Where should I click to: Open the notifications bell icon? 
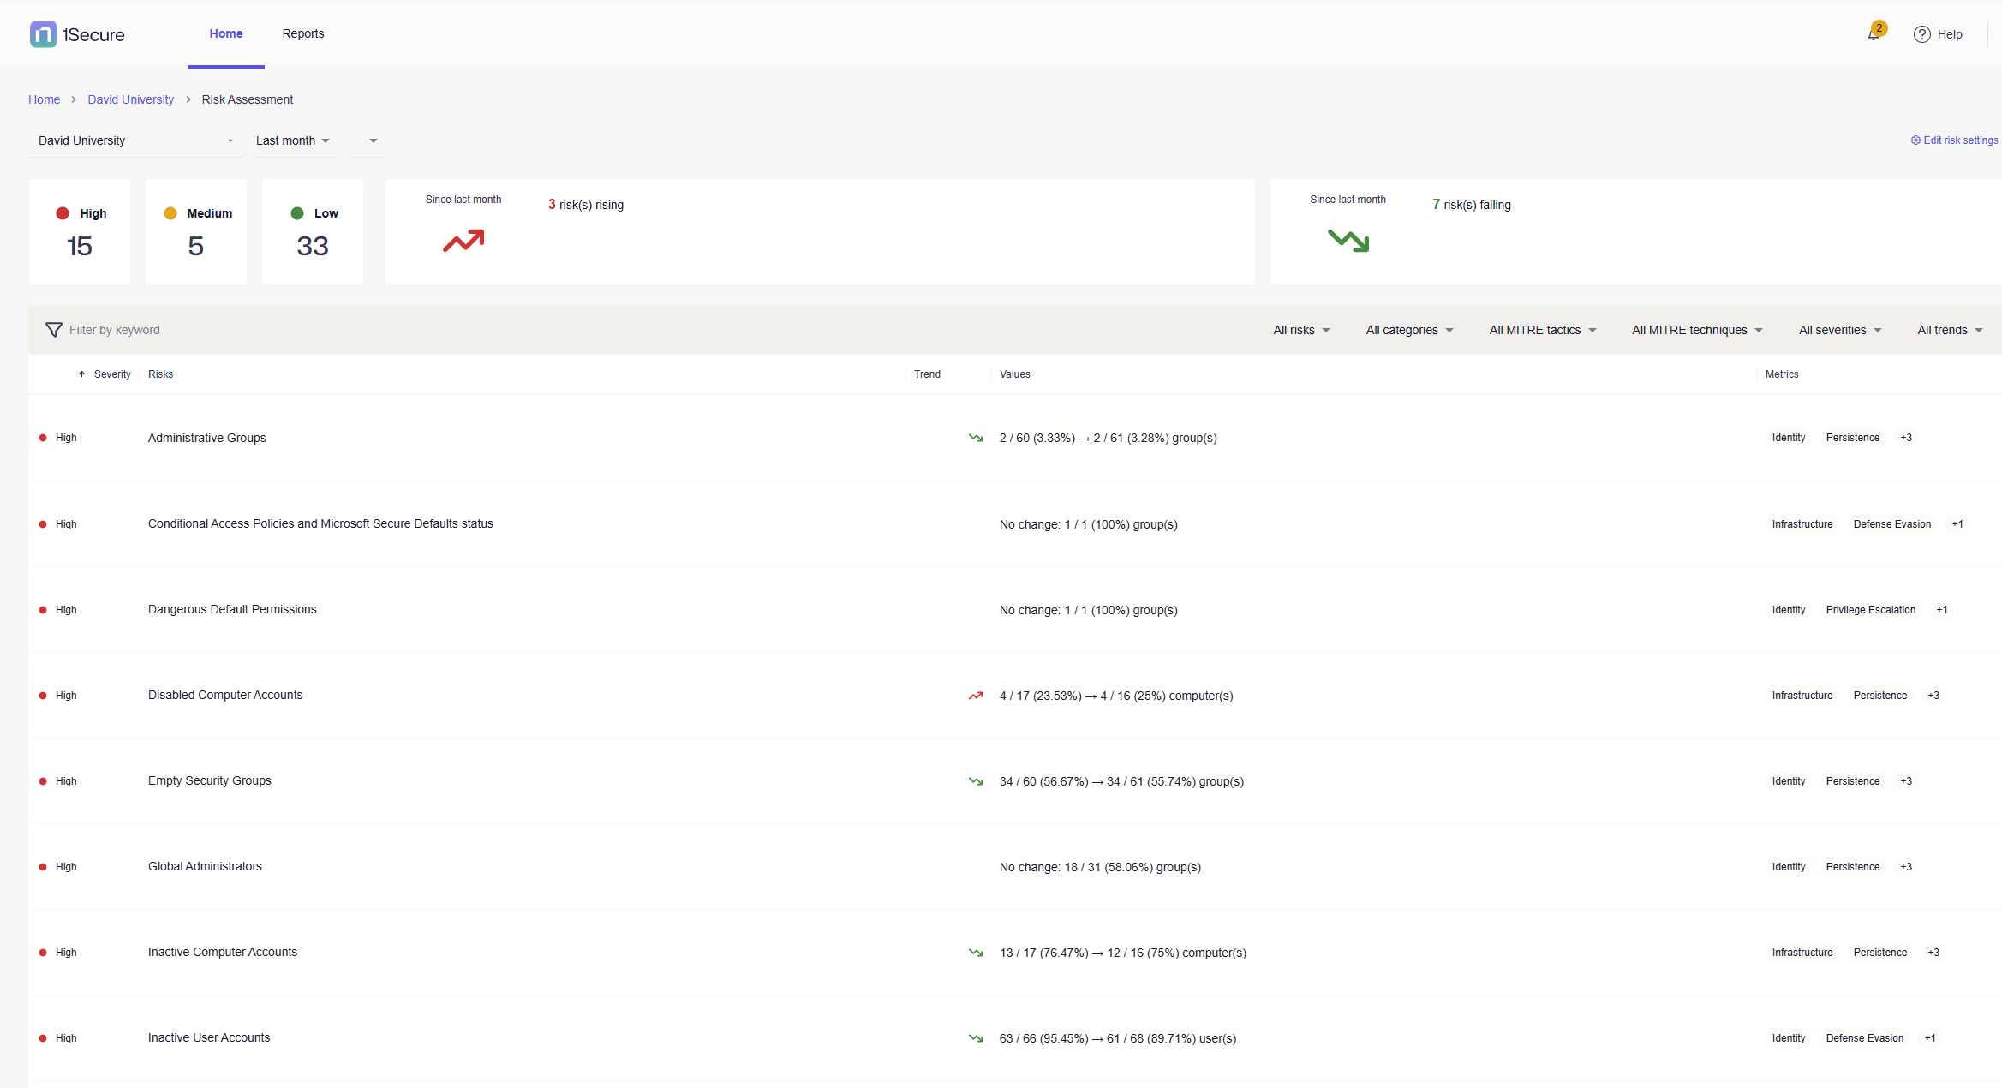(x=1874, y=34)
